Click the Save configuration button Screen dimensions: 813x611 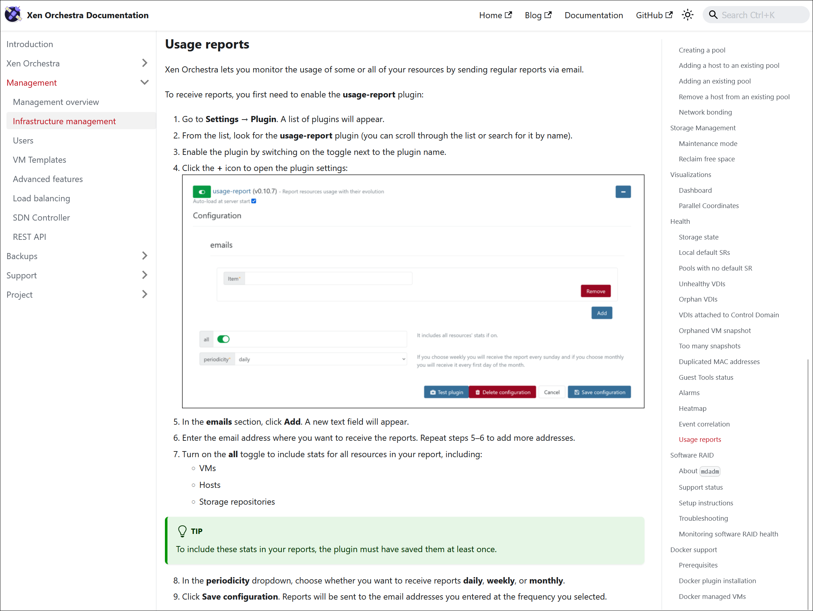click(599, 392)
